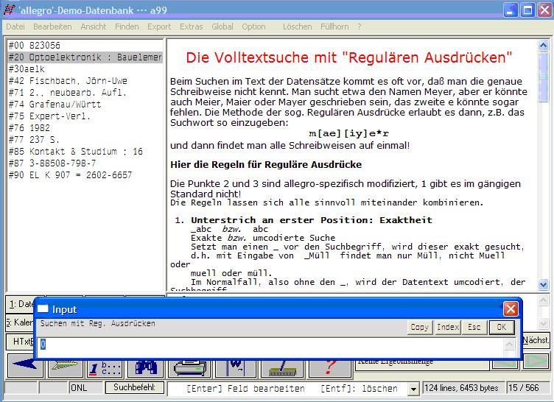554x402 pixels.
Task: Open the Füllhorn menu
Action: [334, 27]
